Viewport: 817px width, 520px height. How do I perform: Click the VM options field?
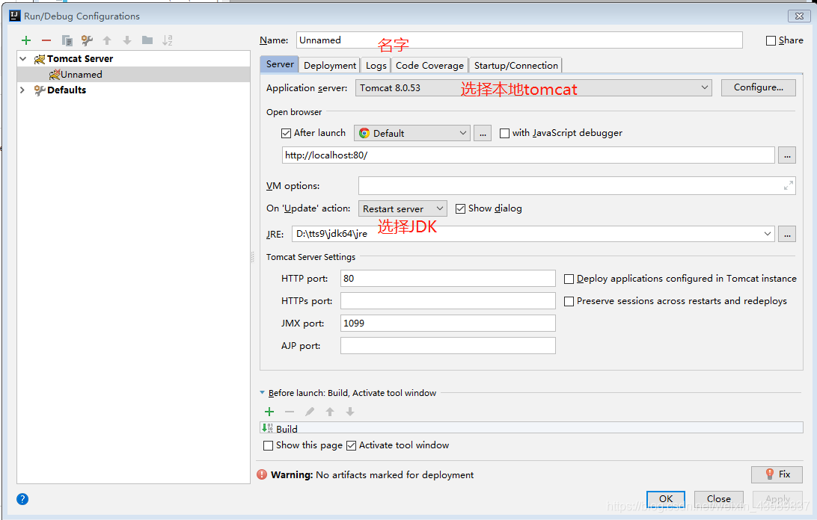point(577,185)
